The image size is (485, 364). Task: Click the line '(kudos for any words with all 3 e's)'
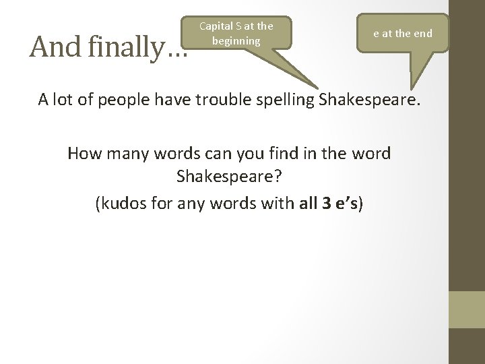[x=229, y=204]
